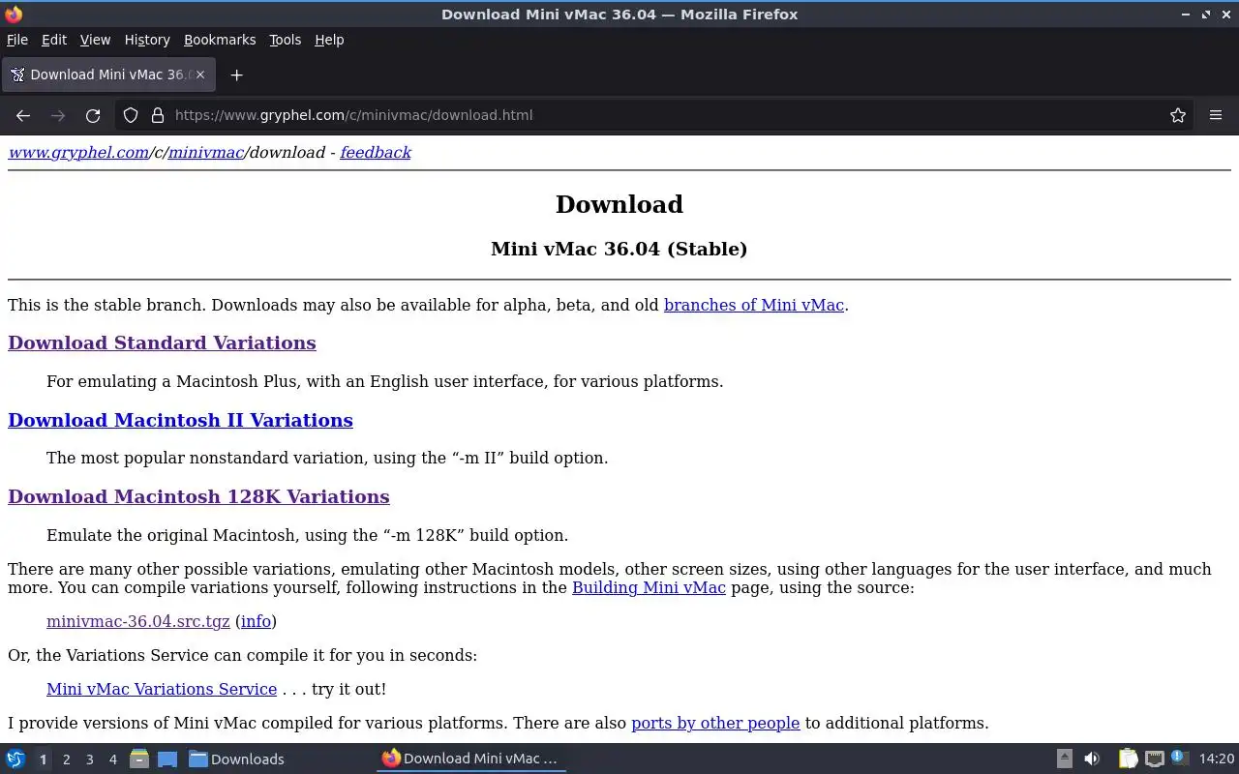Switch to virtual desktop 4
This screenshot has width=1239, height=774.
point(112,759)
